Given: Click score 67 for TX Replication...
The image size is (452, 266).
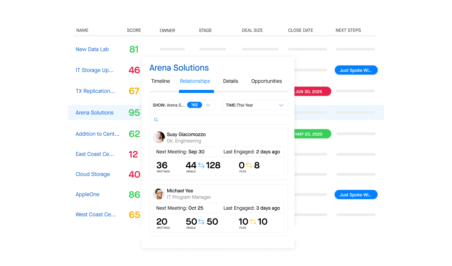Looking at the screenshot, I should pos(134,91).
